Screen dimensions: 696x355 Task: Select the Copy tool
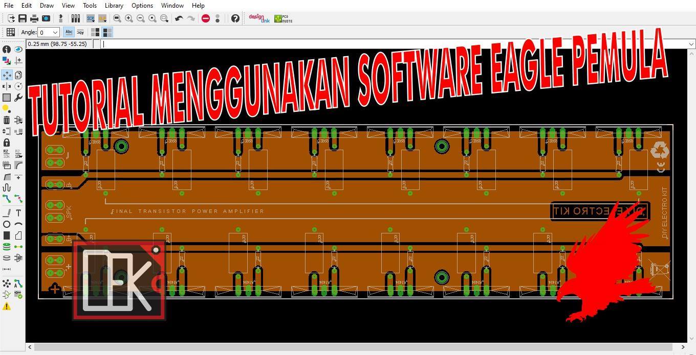point(18,75)
